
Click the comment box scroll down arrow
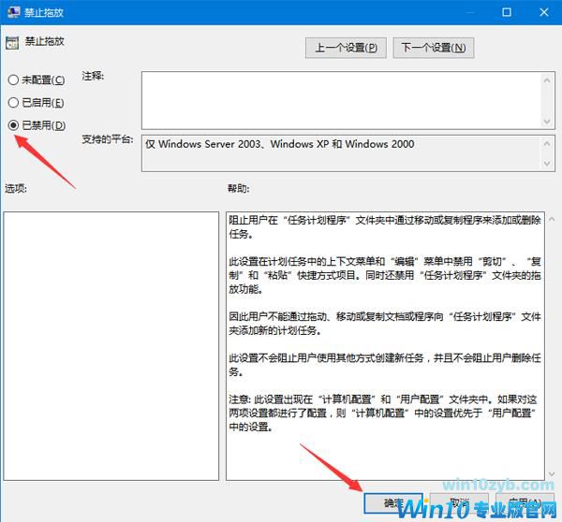pyautogui.click(x=547, y=122)
